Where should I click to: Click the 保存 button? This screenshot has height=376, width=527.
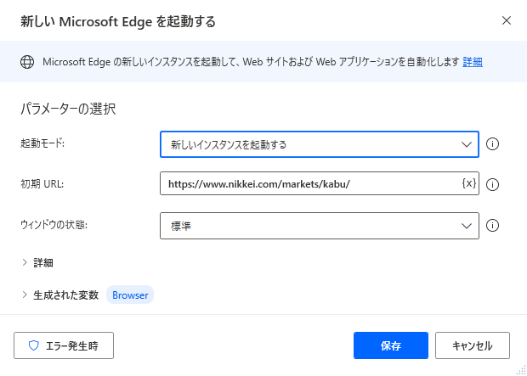click(x=391, y=345)
